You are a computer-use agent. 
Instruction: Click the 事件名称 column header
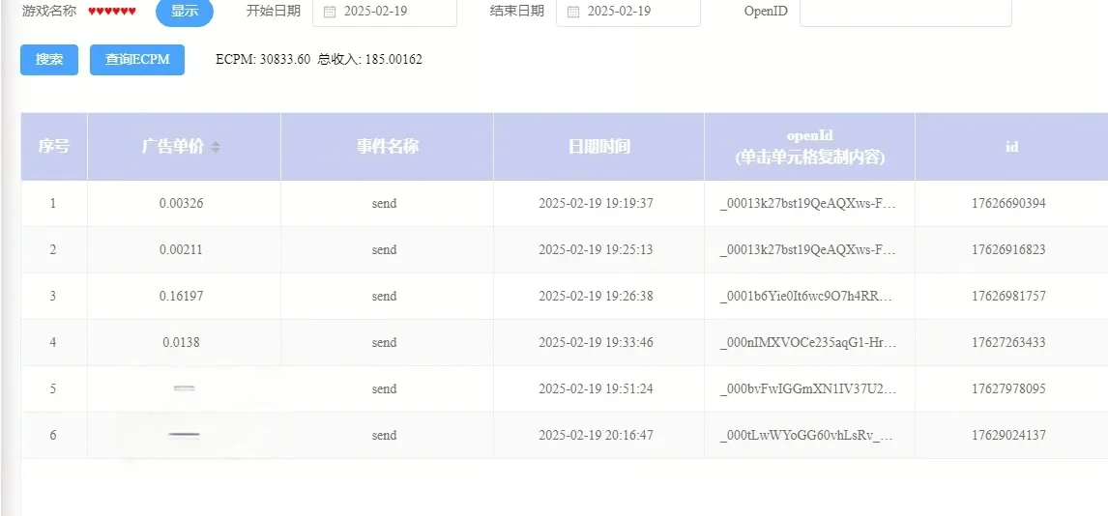pyautogui.click(x=388, y=147)
